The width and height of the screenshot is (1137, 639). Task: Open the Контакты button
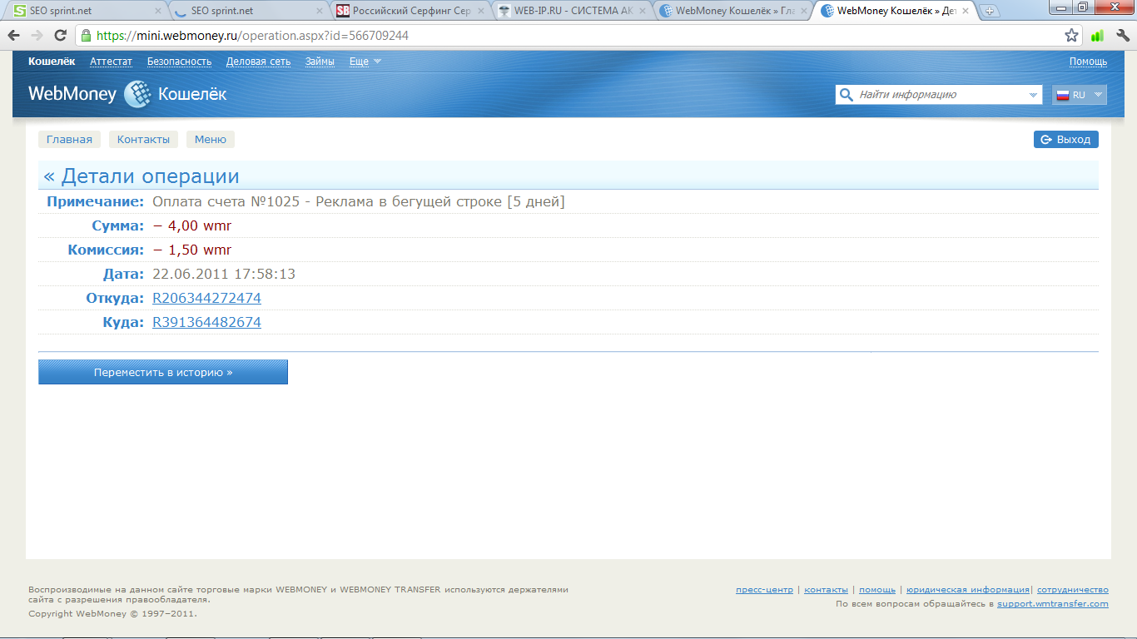(143, 139)
